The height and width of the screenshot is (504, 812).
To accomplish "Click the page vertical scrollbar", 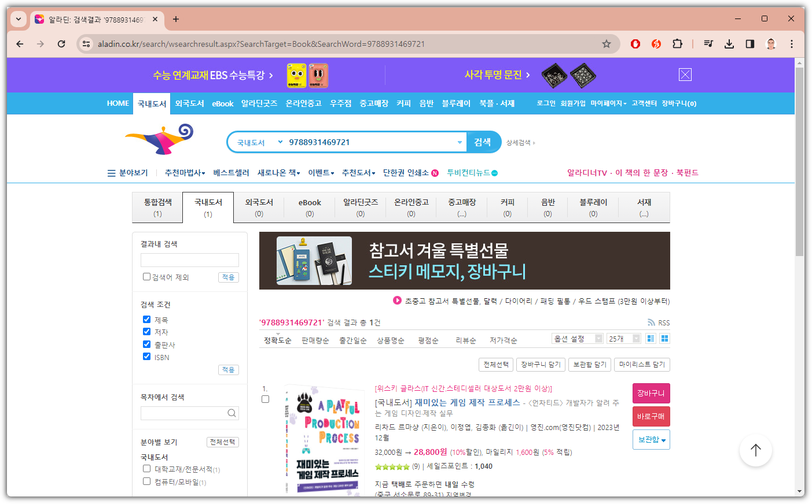I will tap(800, 162).
